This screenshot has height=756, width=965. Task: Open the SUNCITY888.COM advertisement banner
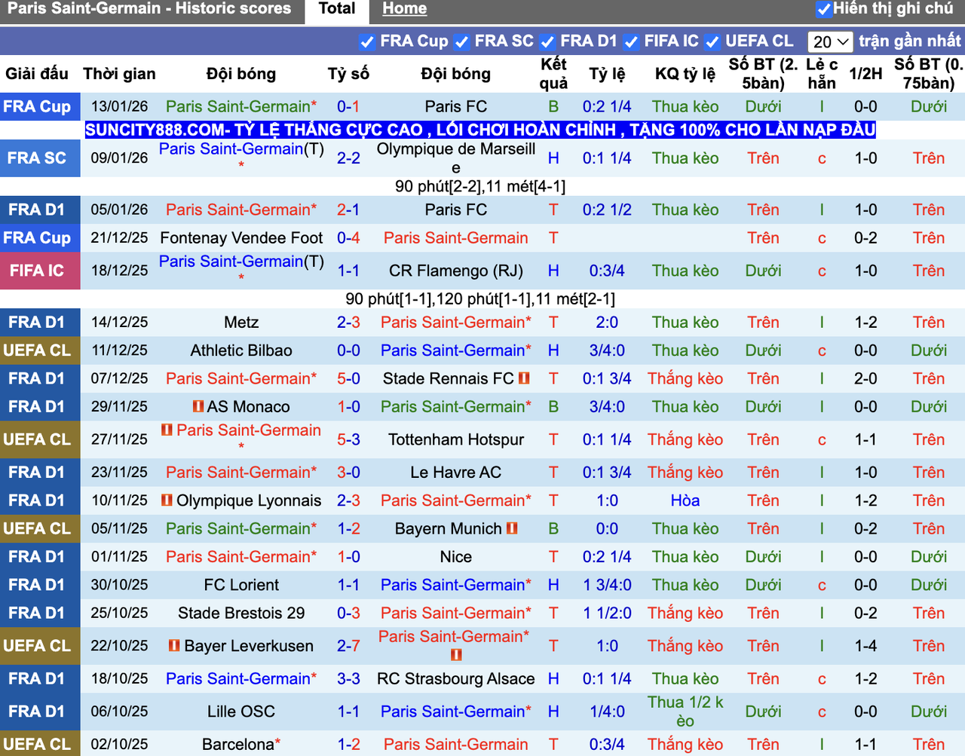point(480,130)
